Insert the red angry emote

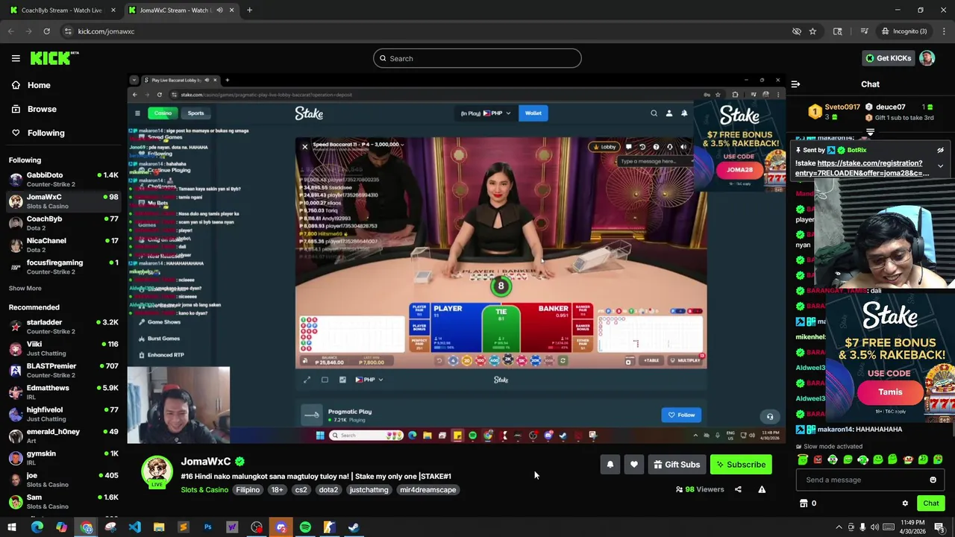click(818, 459)
